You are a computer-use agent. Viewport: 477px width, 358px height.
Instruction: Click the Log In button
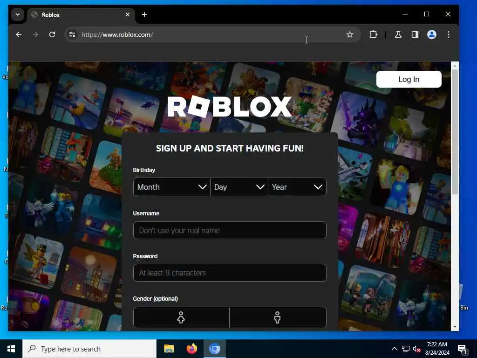(409, 79)
